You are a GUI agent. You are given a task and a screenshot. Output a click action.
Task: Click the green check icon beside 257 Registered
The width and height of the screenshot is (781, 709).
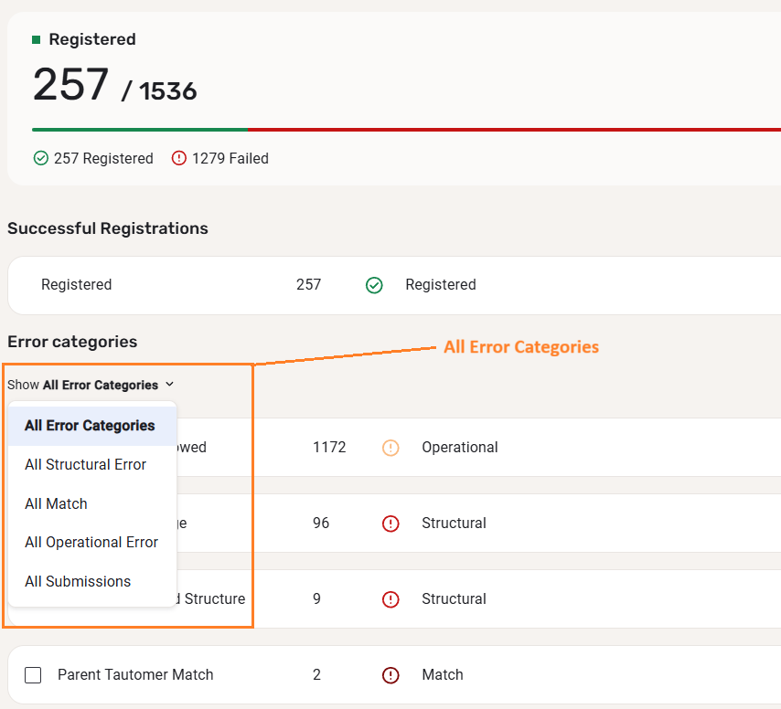pos(40,158)
